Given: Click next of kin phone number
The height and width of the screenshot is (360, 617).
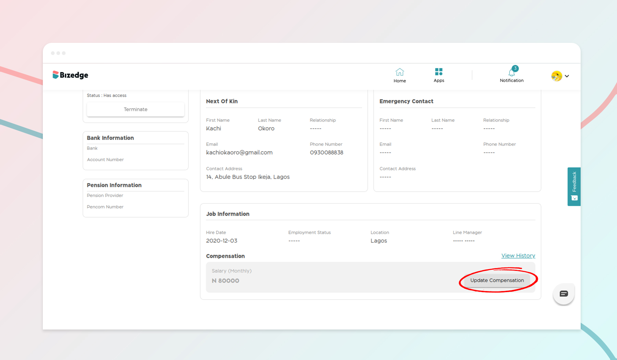Looking at the screenshot, I should click(x=326, y=153).
